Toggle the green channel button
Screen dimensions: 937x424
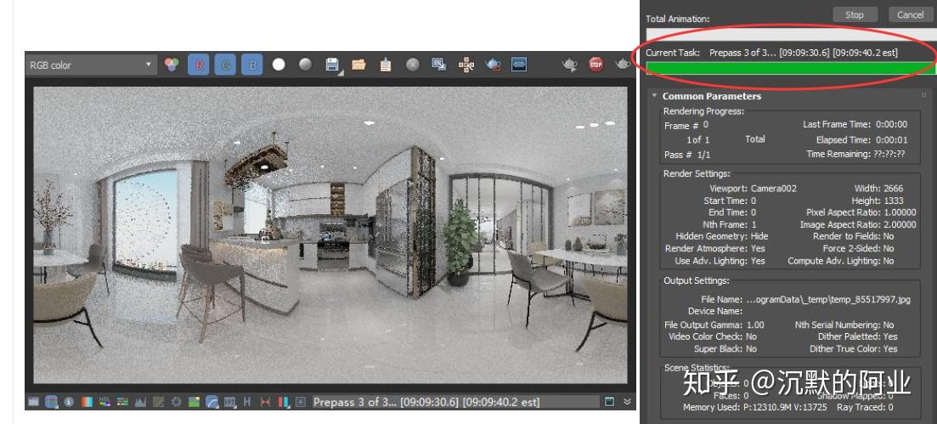pos(225,65)
